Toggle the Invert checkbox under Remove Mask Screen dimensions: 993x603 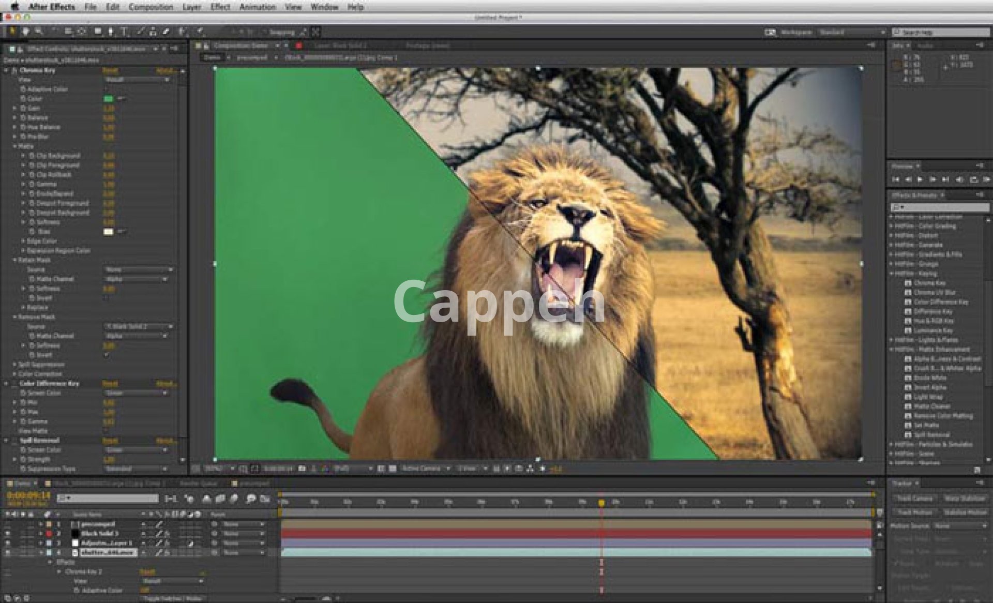pyautogui.click(x=107, y=355)
